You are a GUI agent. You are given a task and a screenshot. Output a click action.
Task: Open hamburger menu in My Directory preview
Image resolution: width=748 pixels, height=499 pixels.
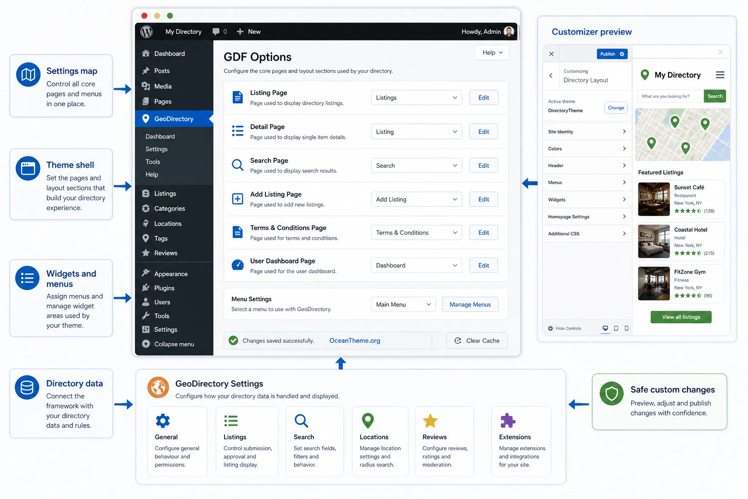pyautogui.click(x=720, y=75)
